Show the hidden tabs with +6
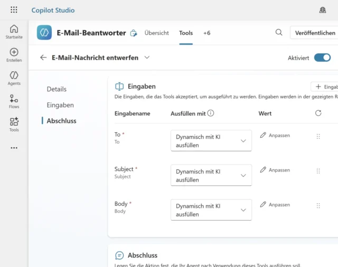 point(206,33)
